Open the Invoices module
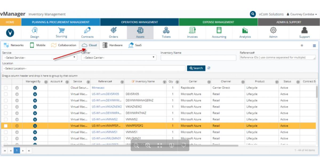 point(192,32)
